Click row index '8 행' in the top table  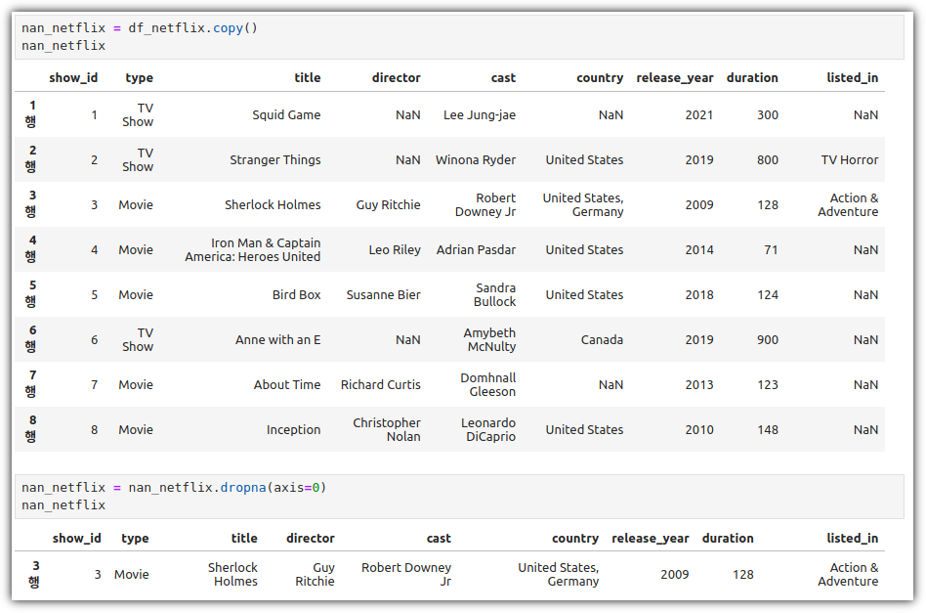(x=31, y=428)
